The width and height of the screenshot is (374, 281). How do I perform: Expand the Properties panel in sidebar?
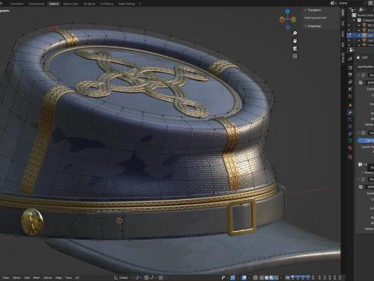[305, 26]
